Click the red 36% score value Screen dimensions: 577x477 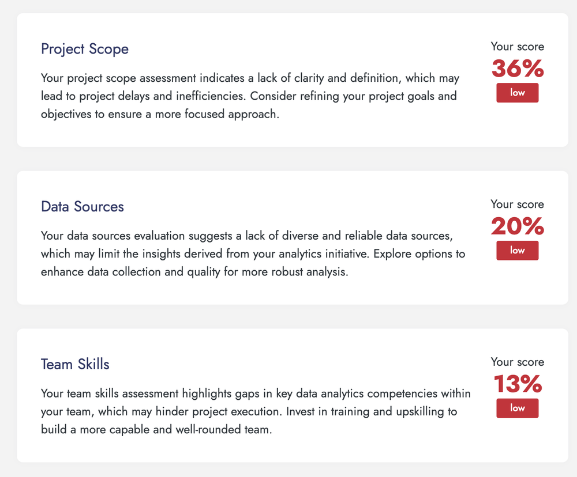(x=518, y=69)
